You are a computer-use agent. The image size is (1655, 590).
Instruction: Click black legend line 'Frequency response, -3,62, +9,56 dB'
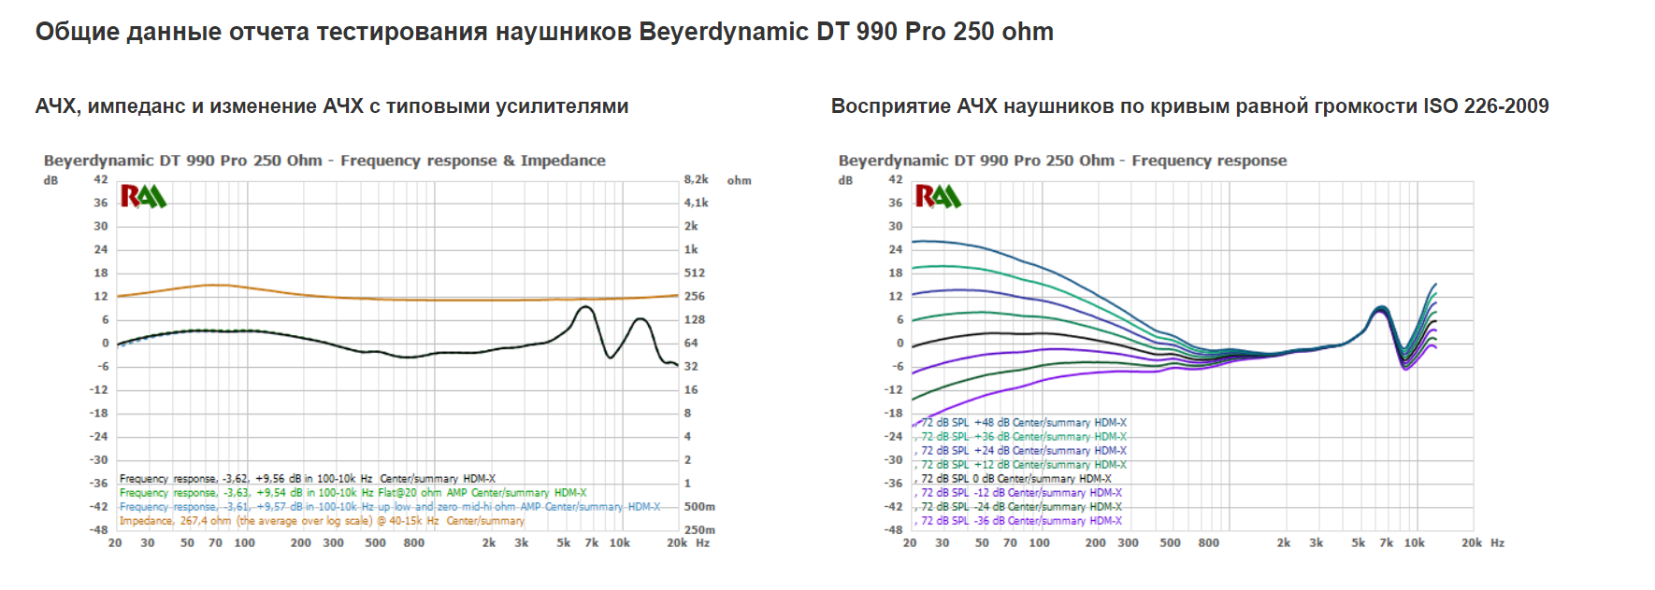point(308,479)
